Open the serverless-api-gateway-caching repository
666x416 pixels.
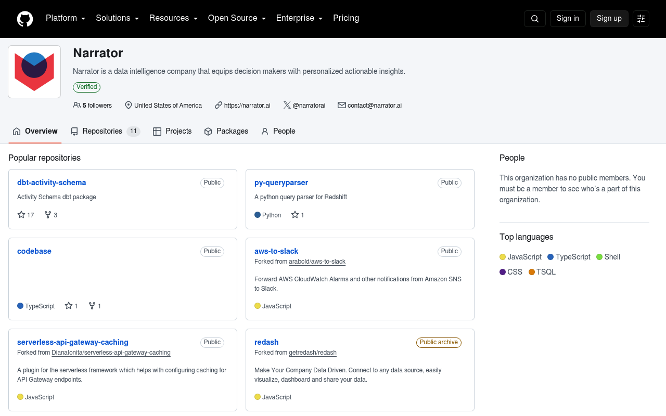pyautogui.click(x=73, y=342)
